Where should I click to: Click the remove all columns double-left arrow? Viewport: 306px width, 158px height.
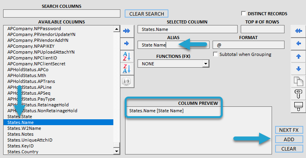point(298,31)
